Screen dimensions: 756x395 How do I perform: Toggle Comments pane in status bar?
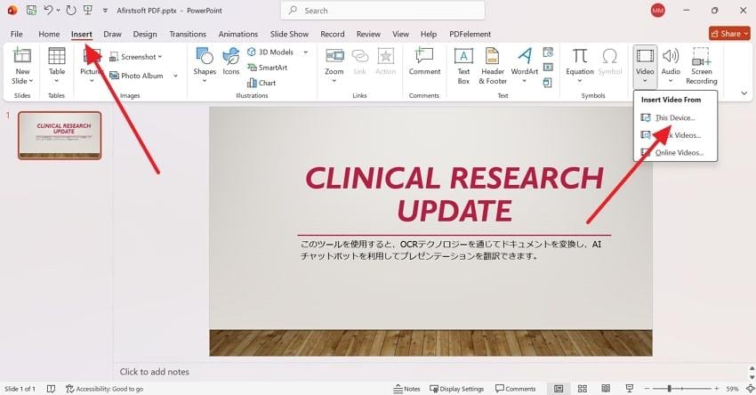pos(515,389)
